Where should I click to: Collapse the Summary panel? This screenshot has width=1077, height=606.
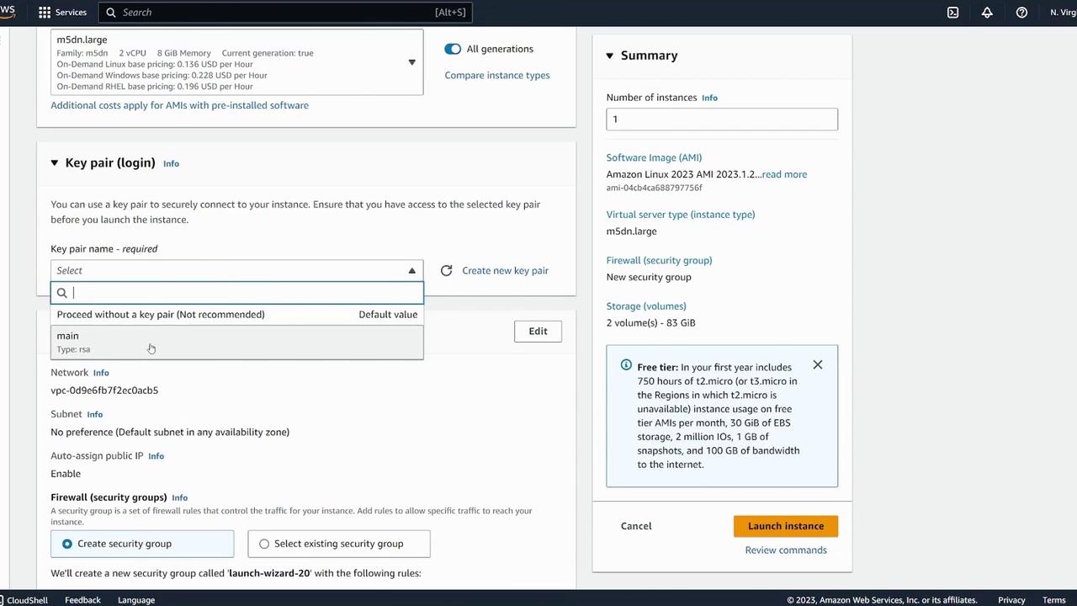(610, 56)
